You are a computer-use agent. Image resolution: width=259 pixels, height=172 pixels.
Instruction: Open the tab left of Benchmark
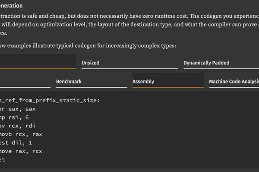click(x=24, y=81)
